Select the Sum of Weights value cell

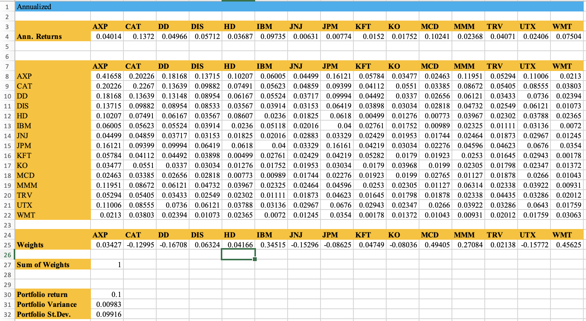pos(106,265)
